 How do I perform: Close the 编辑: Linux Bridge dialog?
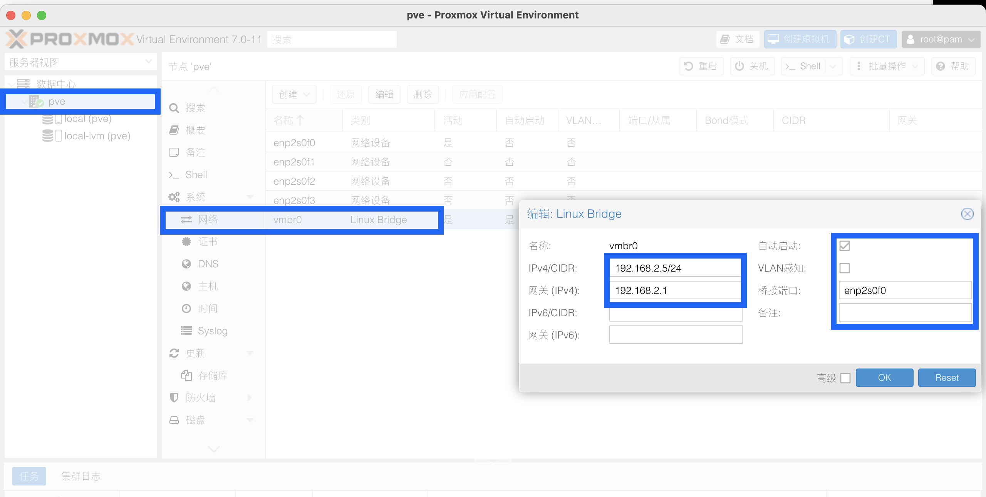coord(967,214)
